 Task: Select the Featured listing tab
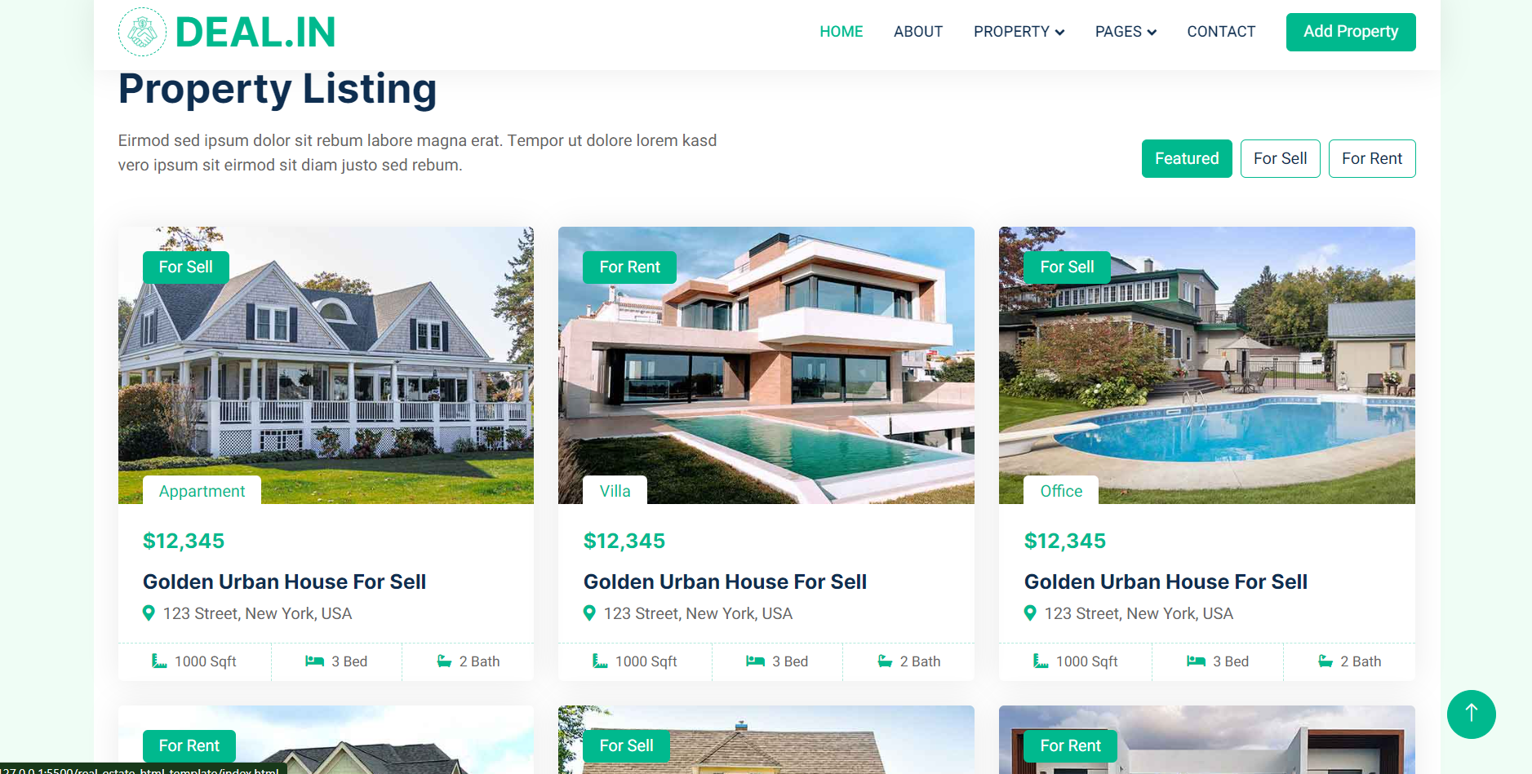pos(1187,158)
